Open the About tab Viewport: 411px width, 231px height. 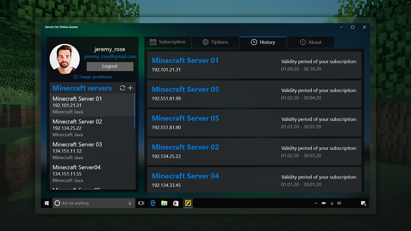[x=311, y=42]
